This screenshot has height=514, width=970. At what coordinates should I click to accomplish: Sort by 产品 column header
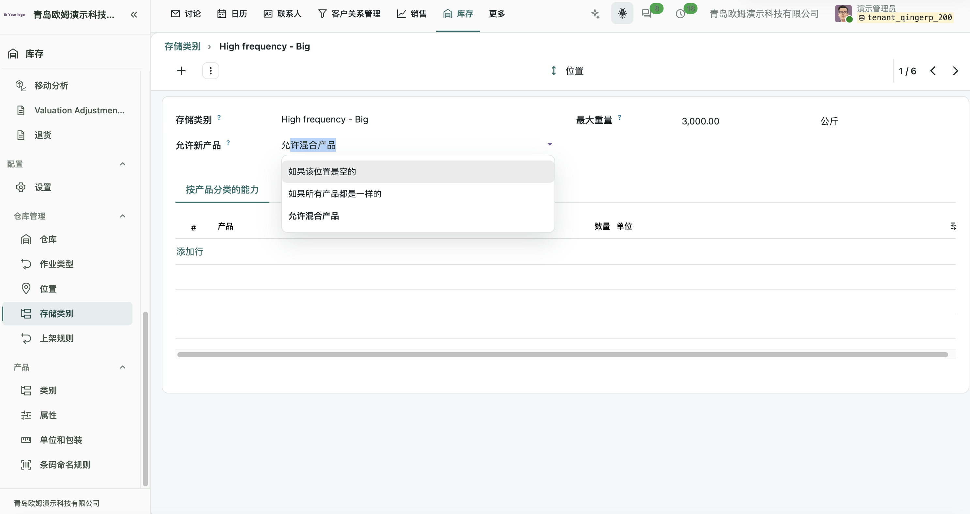226,226
